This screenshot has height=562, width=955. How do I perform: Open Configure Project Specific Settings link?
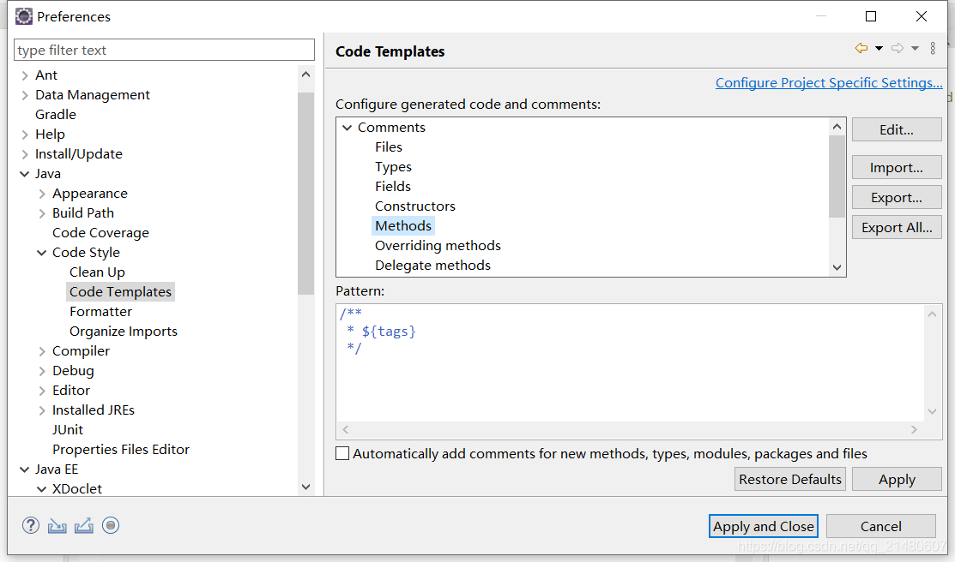point(829,83)
